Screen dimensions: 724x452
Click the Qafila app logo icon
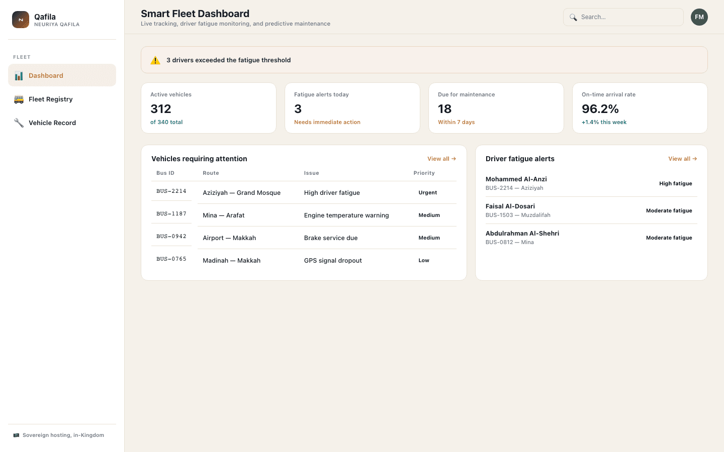[x=21, y=20]
